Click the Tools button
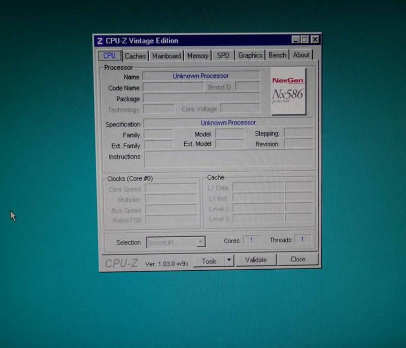The width and height of the screenshot is (406, 348). 209,261
